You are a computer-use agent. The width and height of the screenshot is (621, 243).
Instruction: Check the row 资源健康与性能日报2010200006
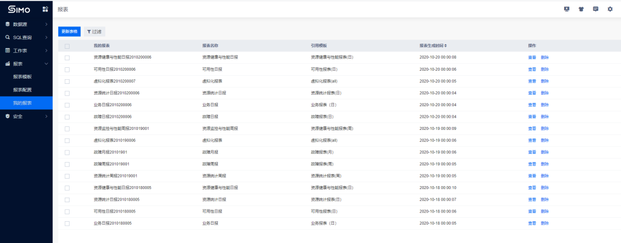[67, 57]
